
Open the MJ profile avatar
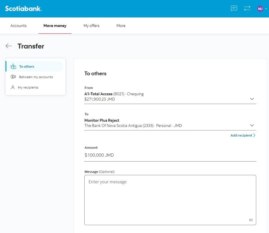(260, 9)
